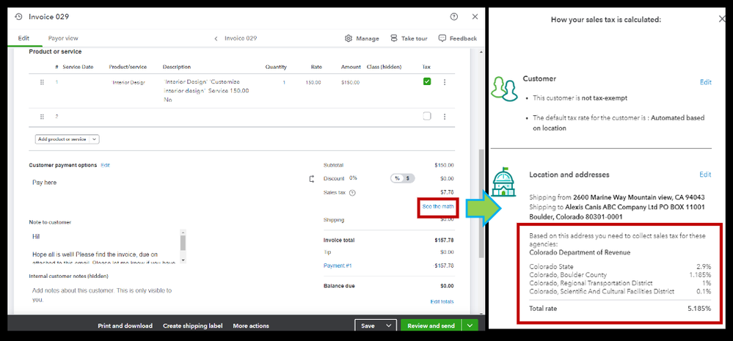Expand Save button dropdown arrow
The height and width of the screenshot is (341, 733).
[387, 326]
